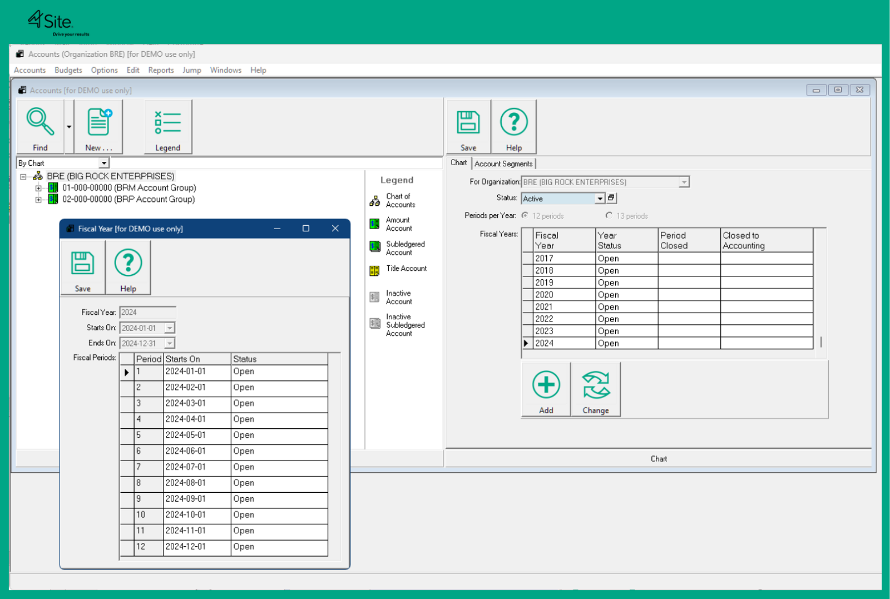
Task: Click the 2024 fiscal year cell
Action: point(564,343)
